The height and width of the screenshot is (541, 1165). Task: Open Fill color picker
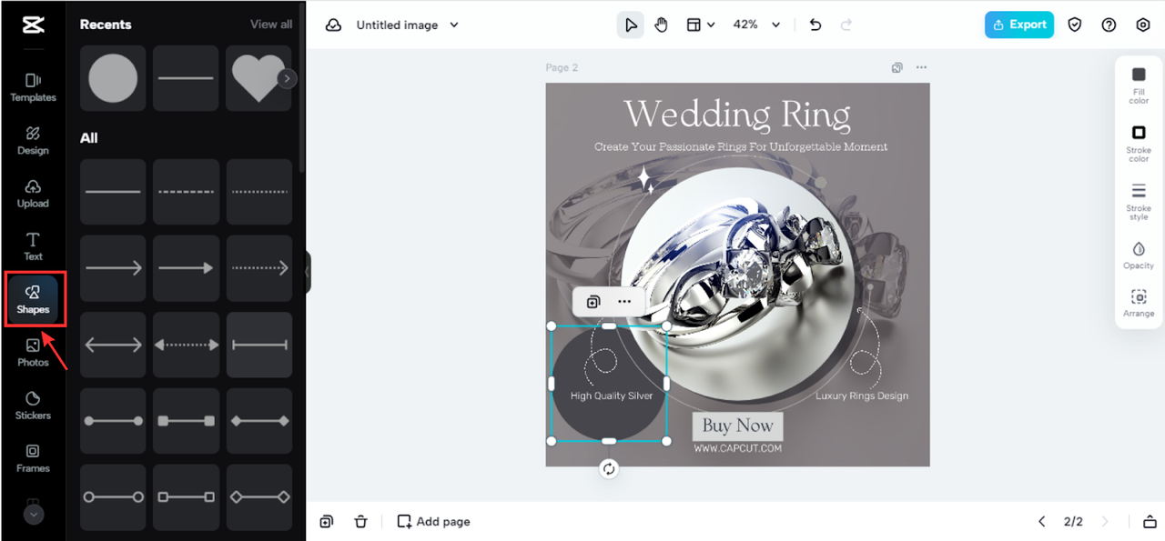point(1139,85)
